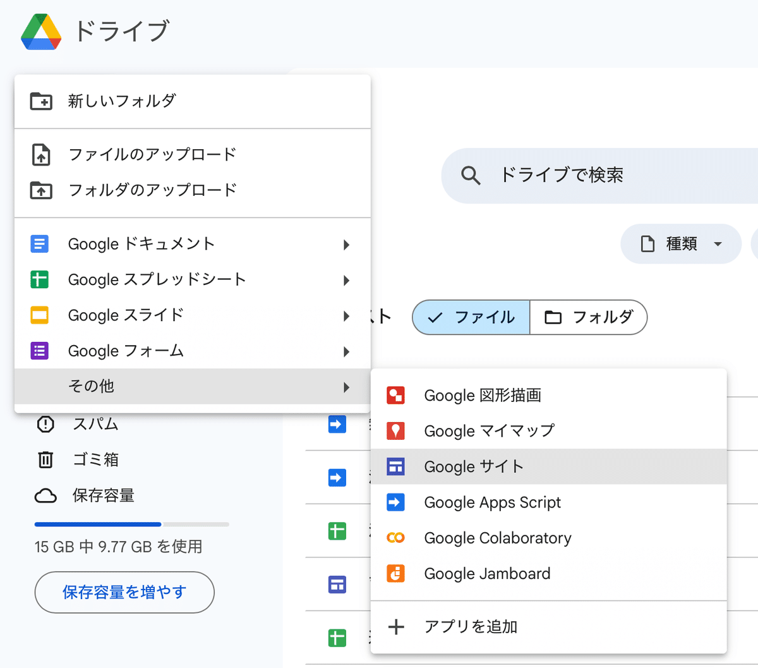This screenshot has width=758, height=668.
Task: Click the folder upload icon
Action: click(x=41, y=190)
